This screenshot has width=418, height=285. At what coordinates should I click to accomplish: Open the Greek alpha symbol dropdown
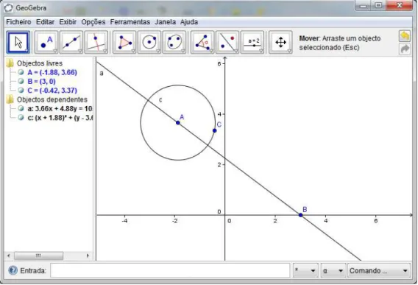333,270
